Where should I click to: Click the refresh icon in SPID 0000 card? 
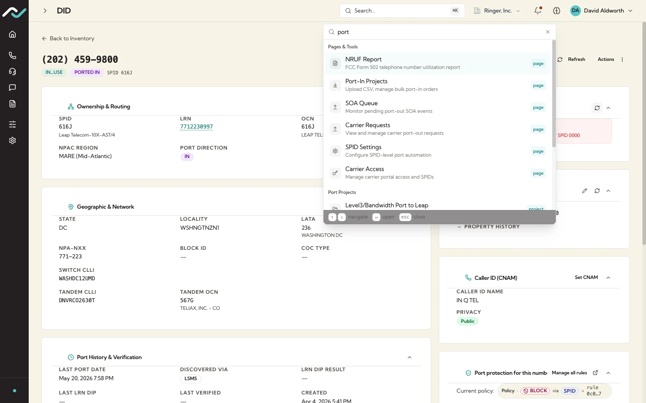pyautogui.click(x=597, y=108)
